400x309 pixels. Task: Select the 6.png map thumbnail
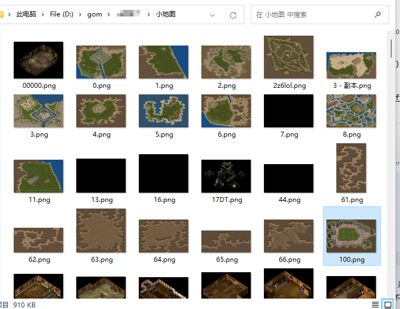pos(226,111)
